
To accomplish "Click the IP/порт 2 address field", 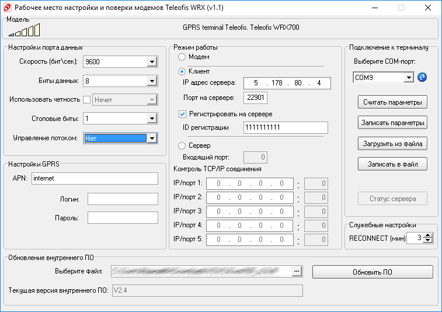I will point(250,197).
